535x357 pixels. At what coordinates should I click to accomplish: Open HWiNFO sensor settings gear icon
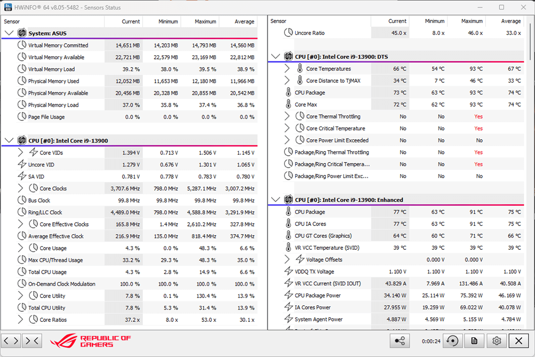click(x=497, y=340)
